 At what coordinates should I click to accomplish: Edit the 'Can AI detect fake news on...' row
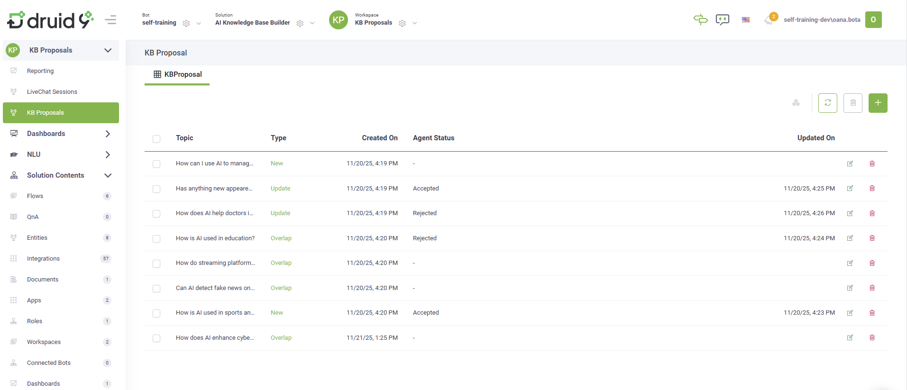pyautogui.click(x=850, y=288)
